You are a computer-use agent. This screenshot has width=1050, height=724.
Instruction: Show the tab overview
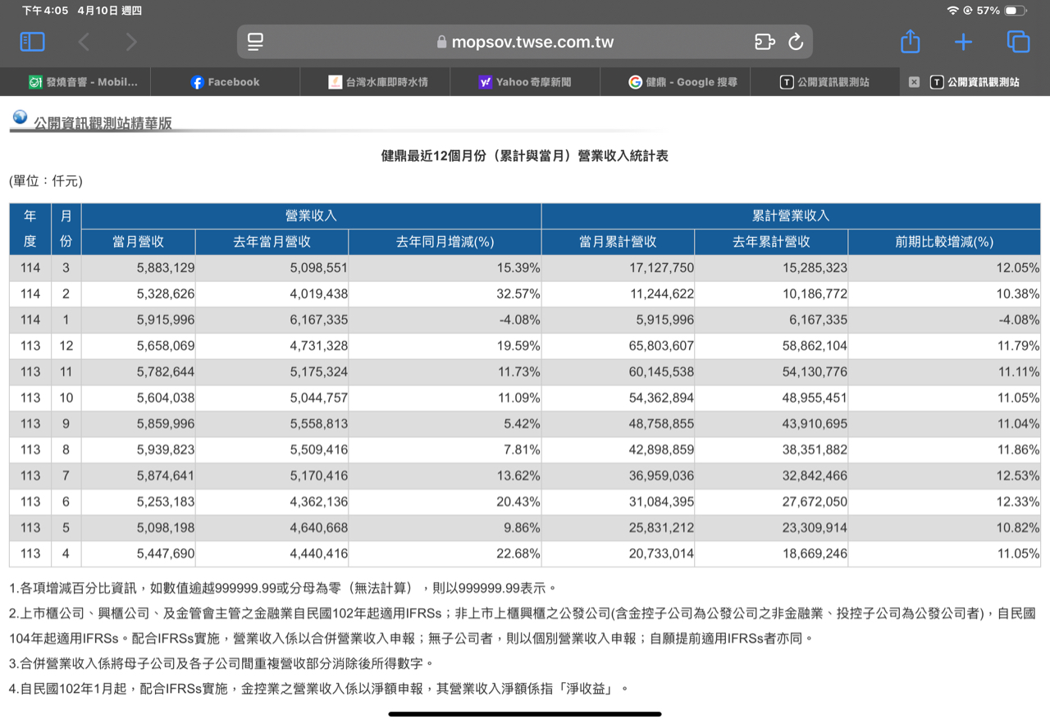click(1018, 42)
